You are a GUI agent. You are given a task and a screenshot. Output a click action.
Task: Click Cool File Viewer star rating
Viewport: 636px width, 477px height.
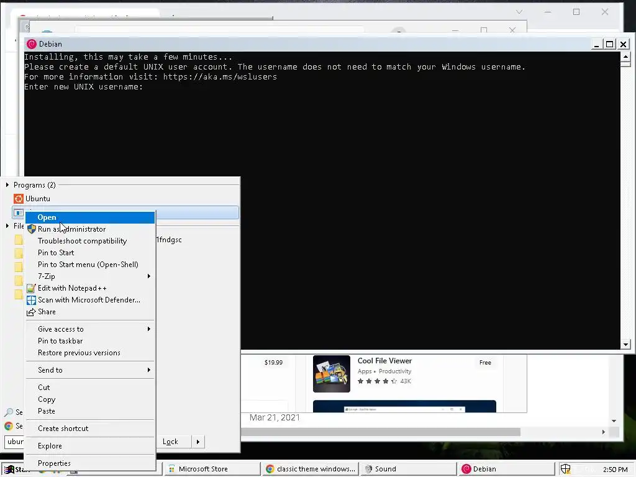377,381
